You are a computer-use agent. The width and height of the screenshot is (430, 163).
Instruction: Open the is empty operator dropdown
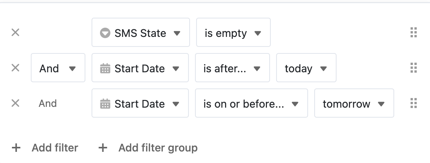233,32
